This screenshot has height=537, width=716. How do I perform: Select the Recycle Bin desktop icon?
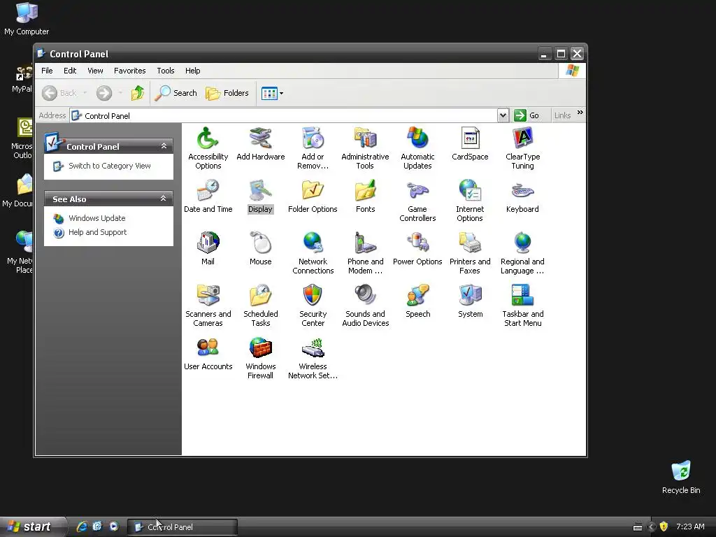point(681,477)
